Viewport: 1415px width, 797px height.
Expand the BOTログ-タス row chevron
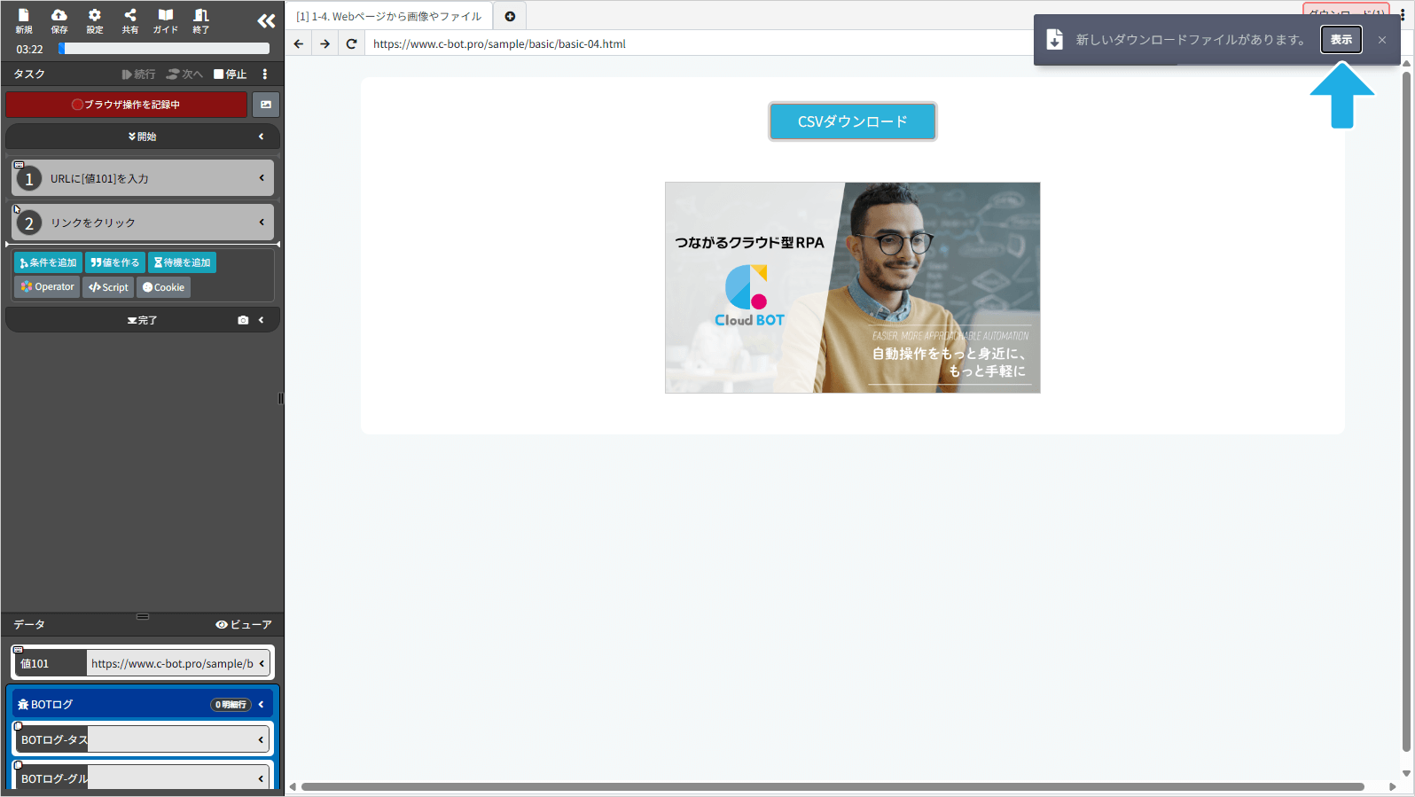coord(261,739)
